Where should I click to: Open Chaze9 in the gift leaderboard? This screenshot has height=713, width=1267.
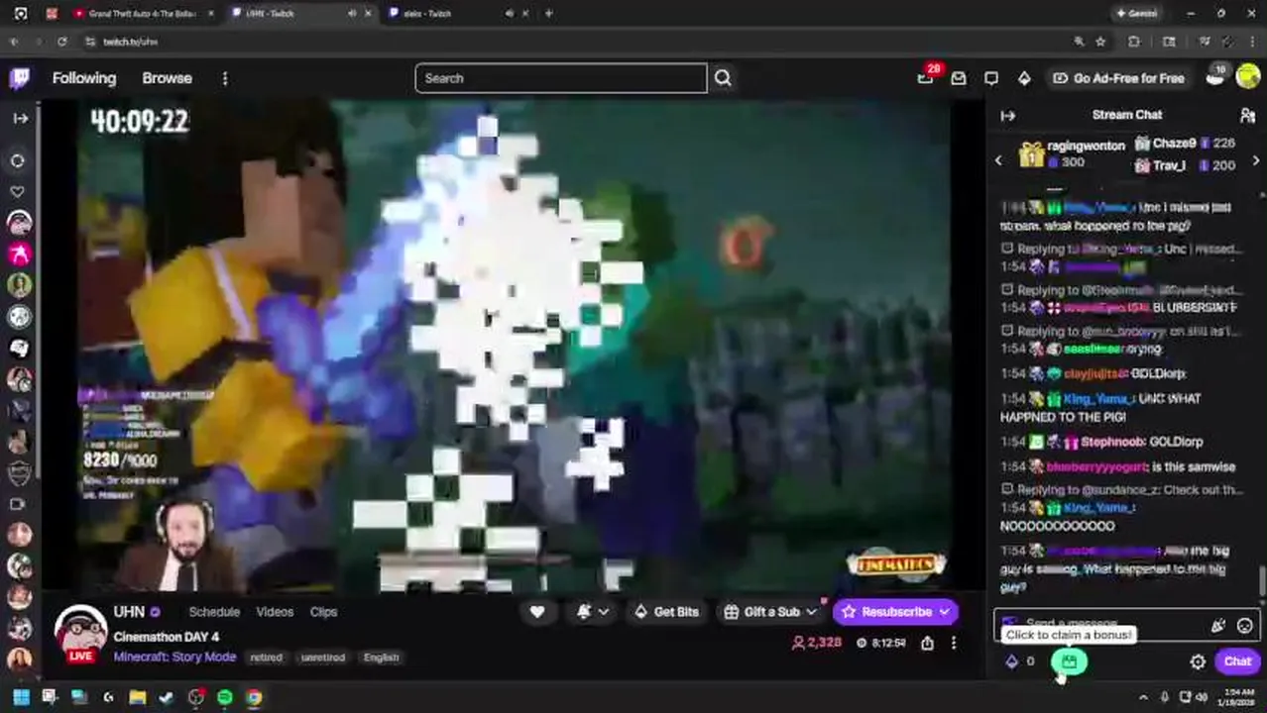point(1174,144)
